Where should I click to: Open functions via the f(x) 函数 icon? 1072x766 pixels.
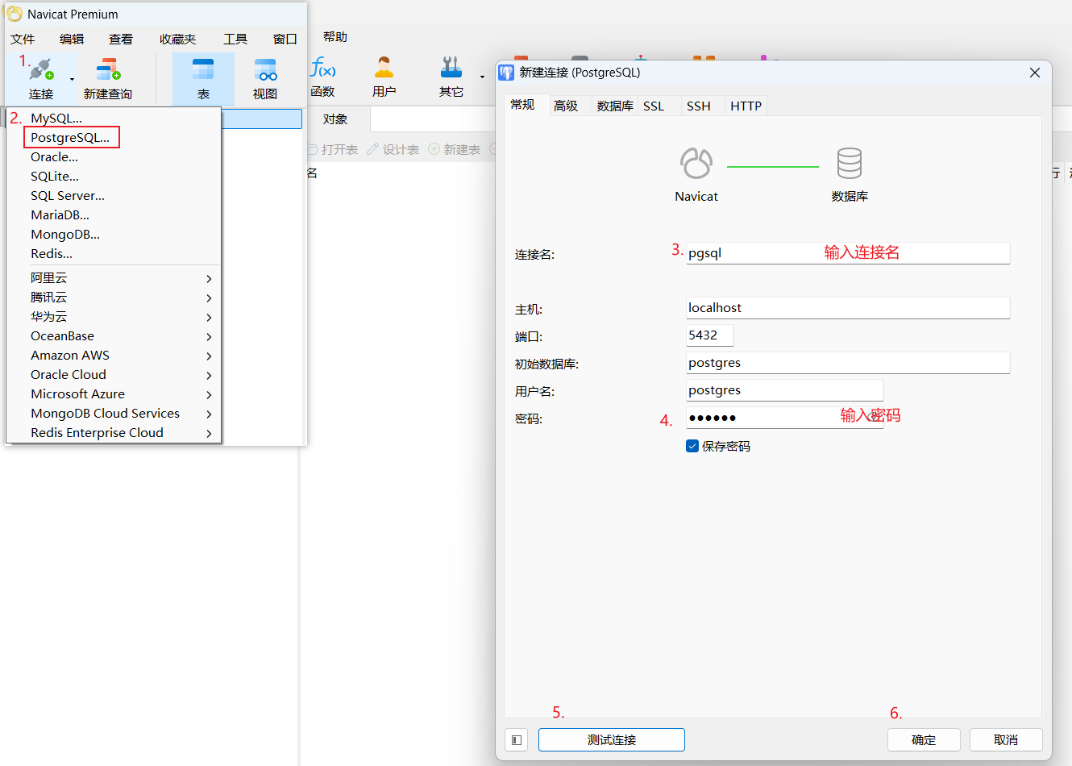click(323, 77)
